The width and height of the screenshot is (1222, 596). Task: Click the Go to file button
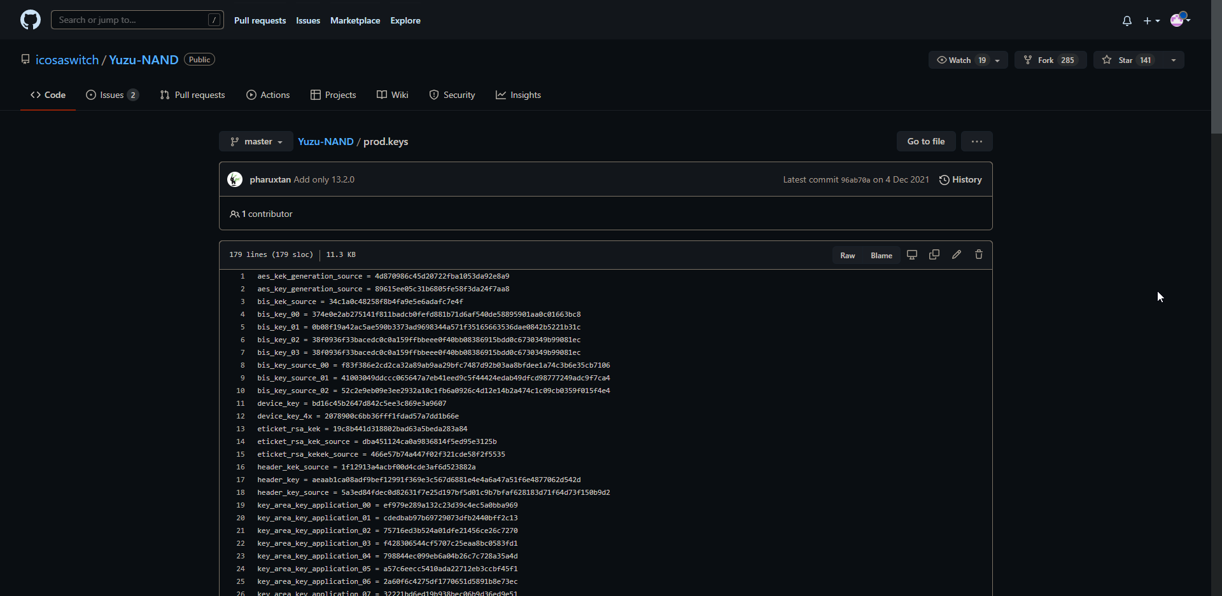coord(926,141)
